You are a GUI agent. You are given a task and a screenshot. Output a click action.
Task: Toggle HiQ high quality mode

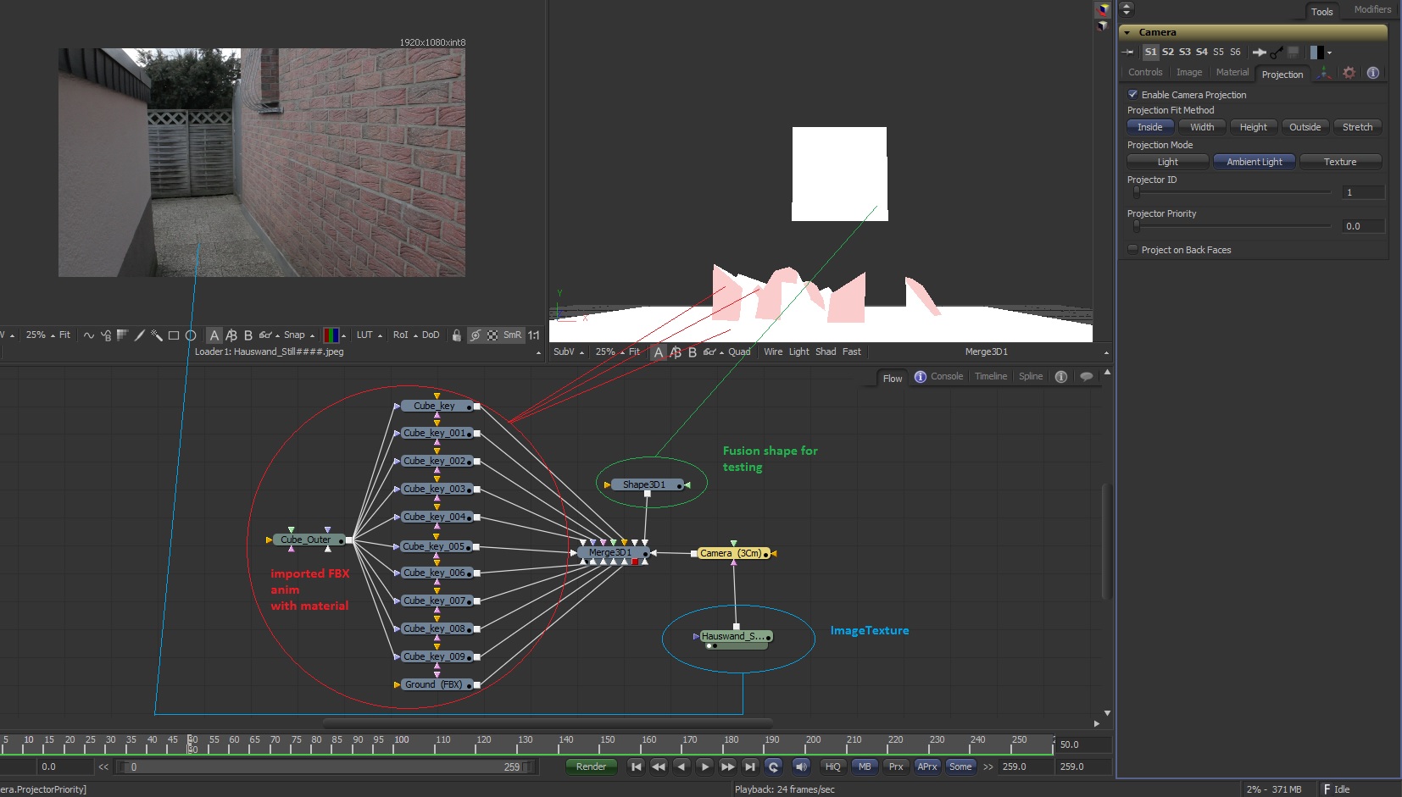[x=833, y=767]
